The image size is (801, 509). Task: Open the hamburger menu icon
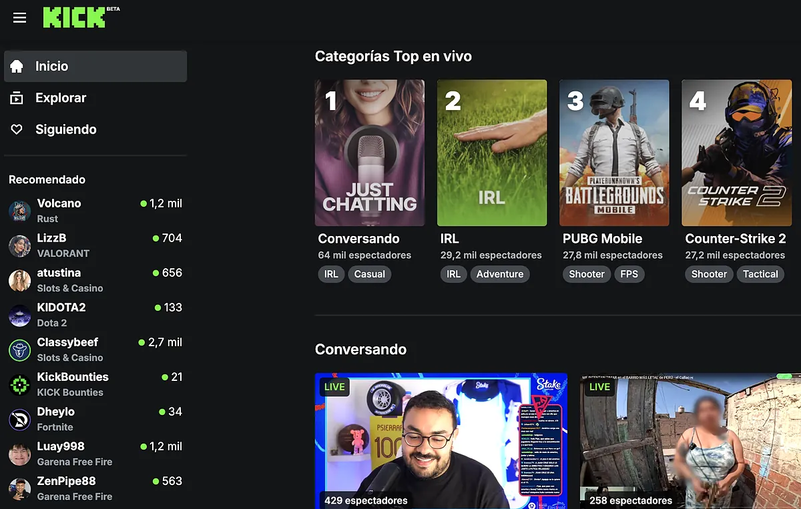[x=20, y=18]
